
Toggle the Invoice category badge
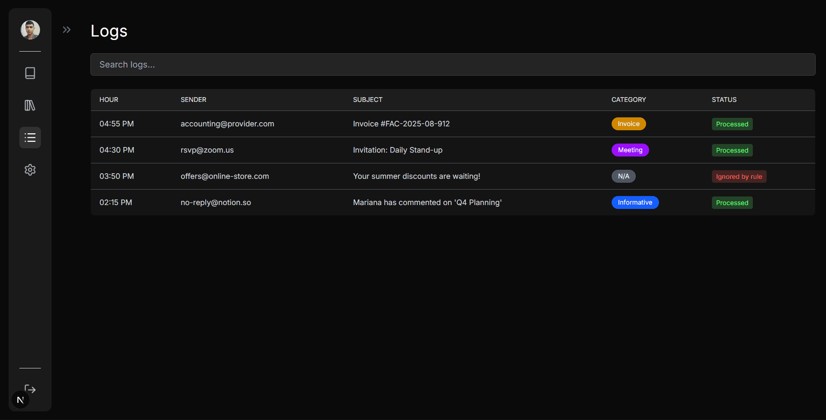628,123
